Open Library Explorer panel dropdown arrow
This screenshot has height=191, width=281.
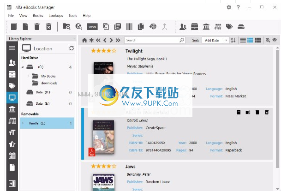(x=74, y=39)
